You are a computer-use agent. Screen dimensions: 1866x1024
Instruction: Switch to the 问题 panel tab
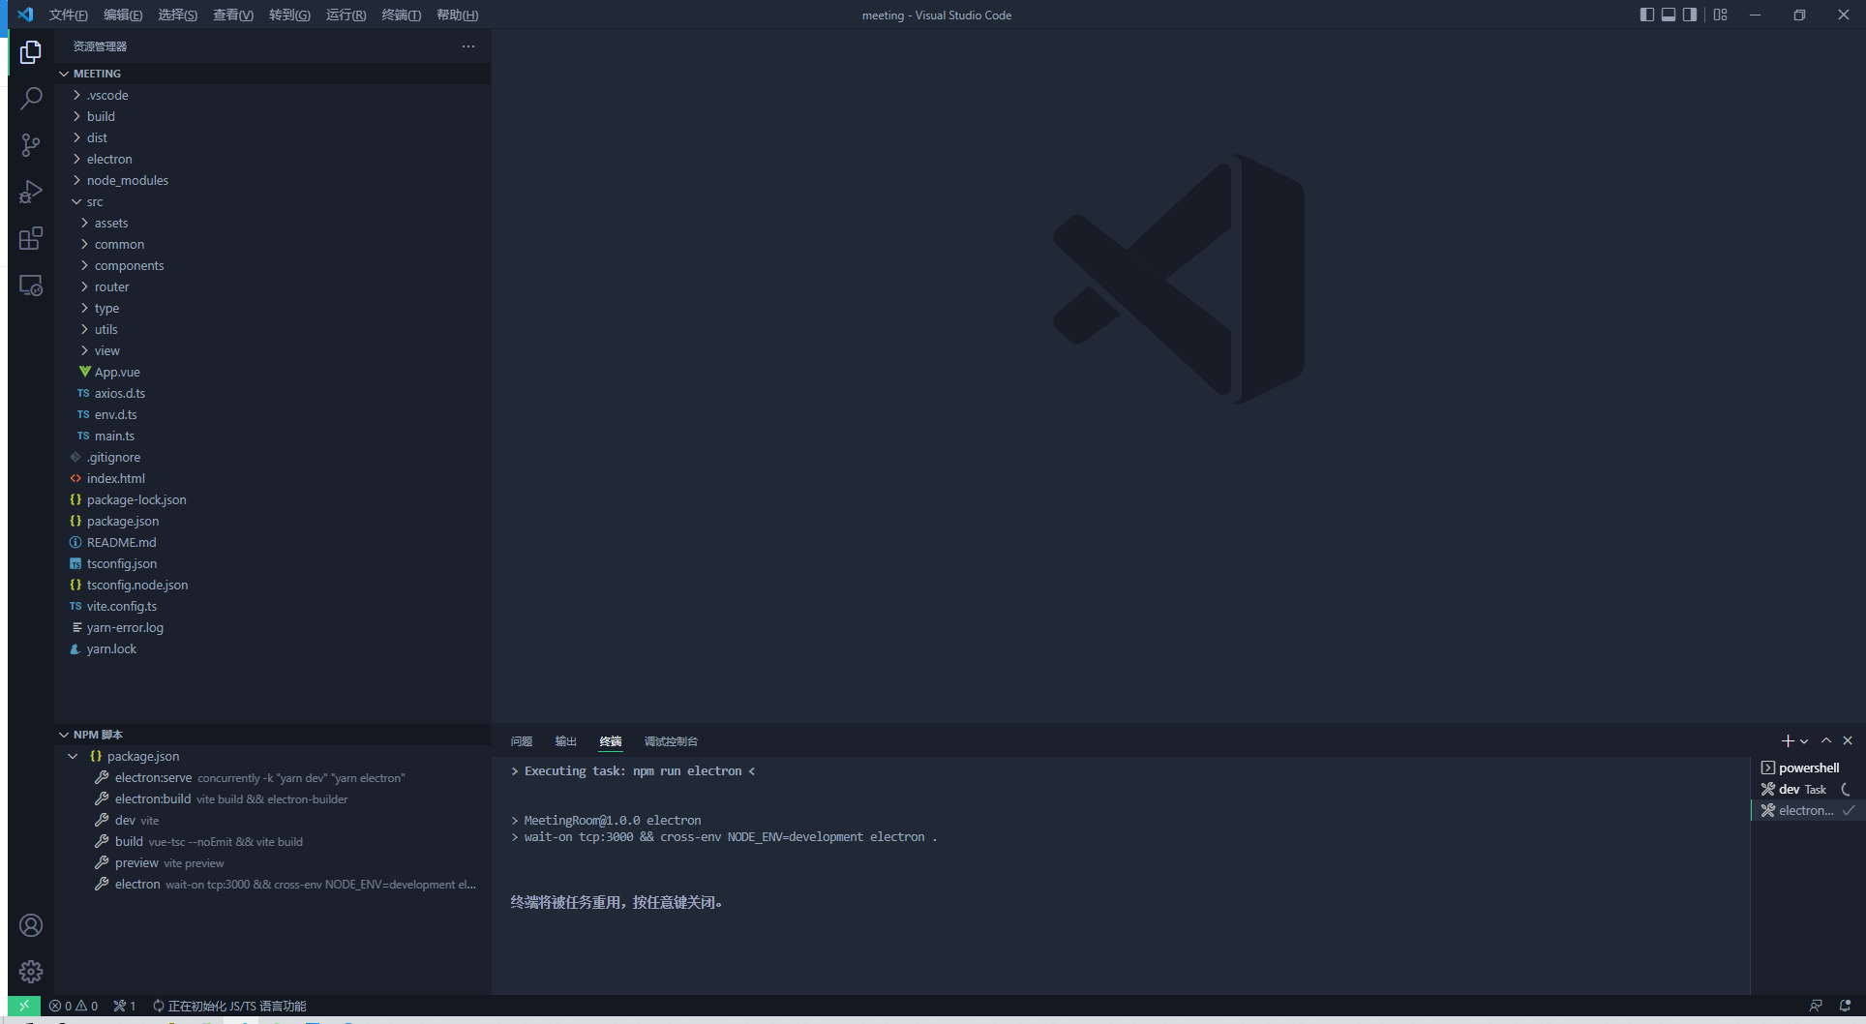tap(522, 741)
